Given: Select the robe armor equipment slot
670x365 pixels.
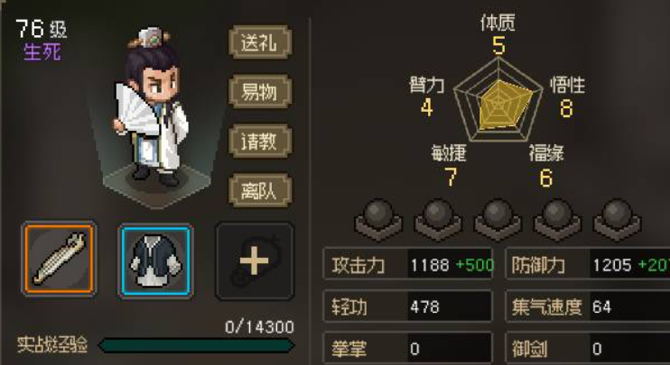Looking at the screenshot, I should 155,260.
